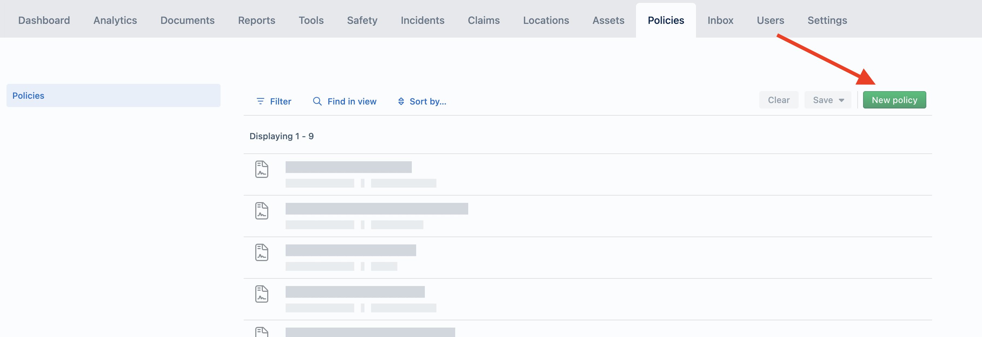Open the Assets tab
The width and height of the screenshot is (982, 337).
pyautogui.click(x=608, y=20)
